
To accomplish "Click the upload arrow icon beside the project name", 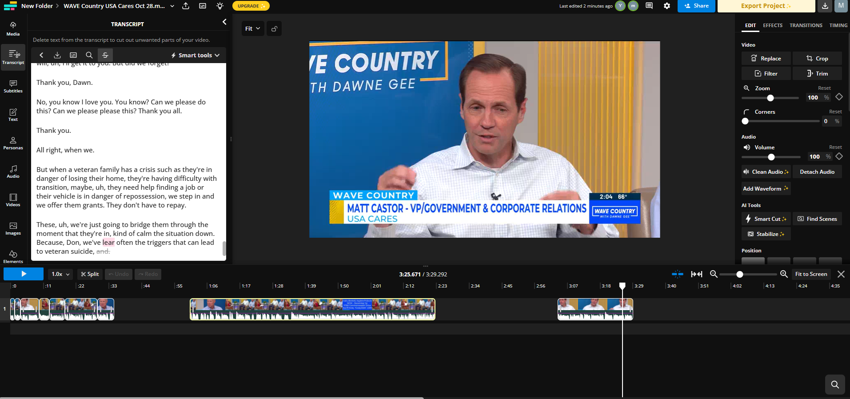I will tap(186, 6).
